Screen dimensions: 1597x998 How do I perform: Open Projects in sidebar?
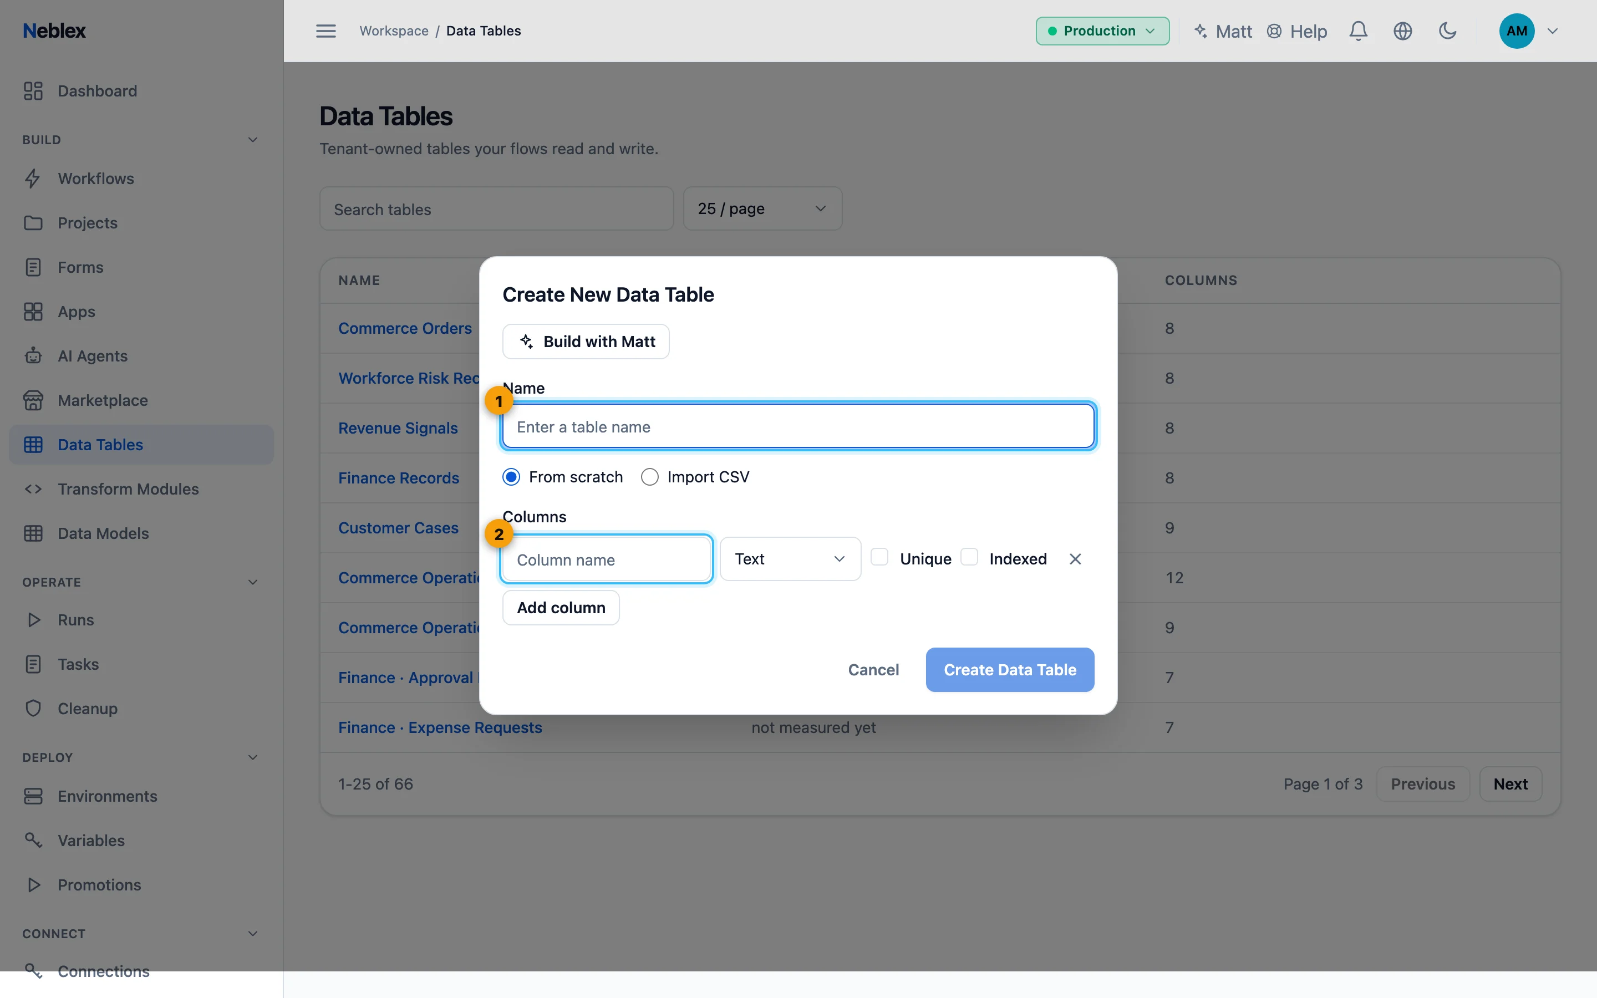[x=141, y=223]
